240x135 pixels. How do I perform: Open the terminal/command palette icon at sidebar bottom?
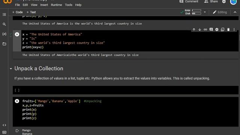[4, 132]
